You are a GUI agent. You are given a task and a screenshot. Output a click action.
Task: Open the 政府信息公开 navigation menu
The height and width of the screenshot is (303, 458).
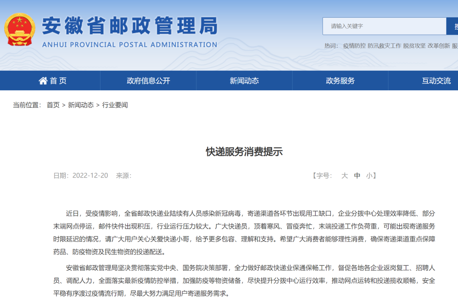tap(148, 81)
